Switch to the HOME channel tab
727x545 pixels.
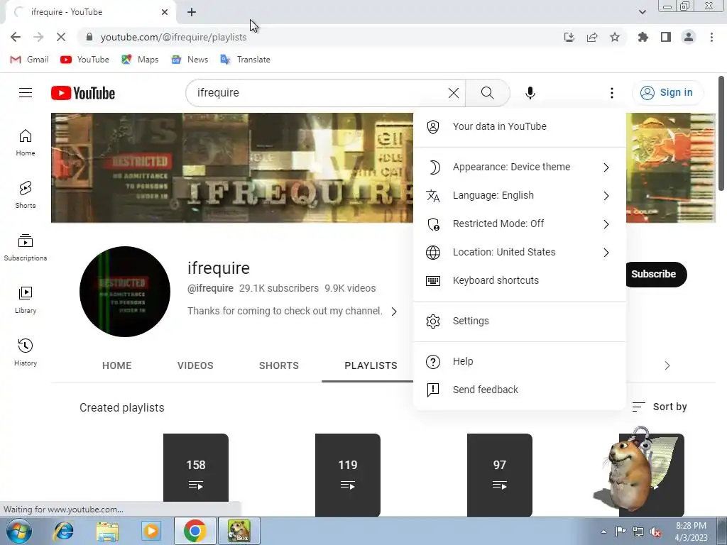coord(117,365)
